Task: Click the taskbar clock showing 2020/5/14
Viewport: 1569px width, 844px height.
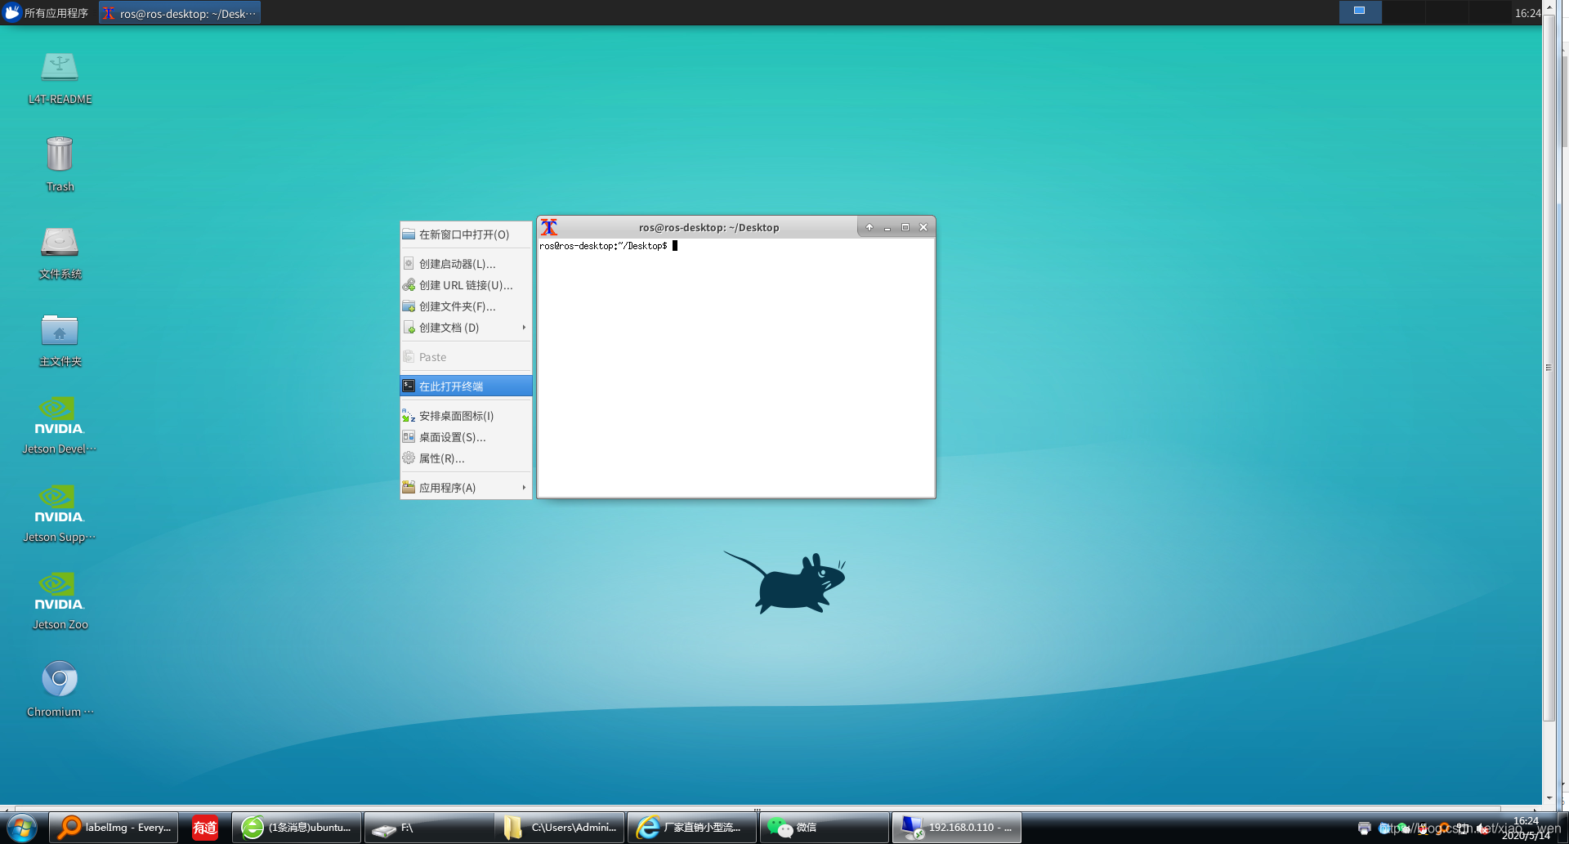Action: pos(1526,828)
